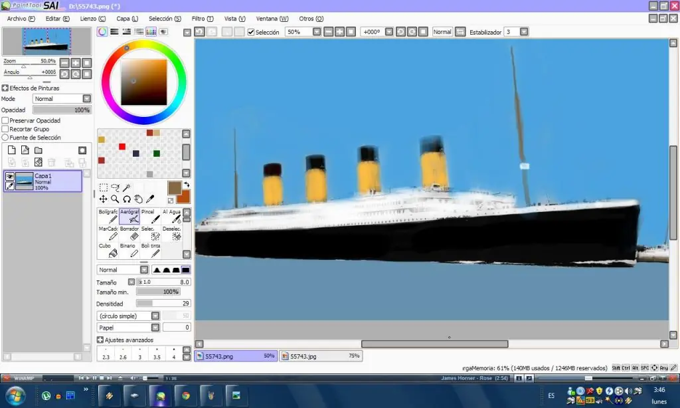Choose the Aerógrafo airbrush tool
The image size is (680, 408).
coord(129,216)
